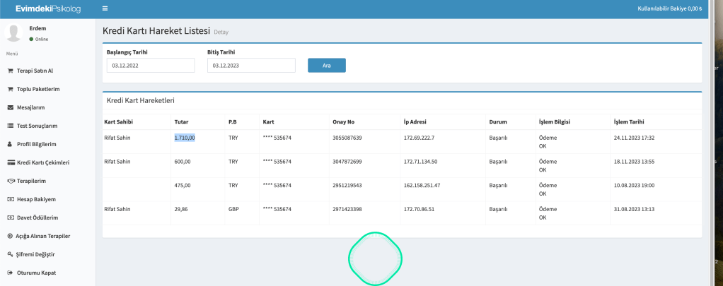Click the Erdem user avatar
Image resolution: width=723 pixels, height=286 pixels.
pos(14,33)
